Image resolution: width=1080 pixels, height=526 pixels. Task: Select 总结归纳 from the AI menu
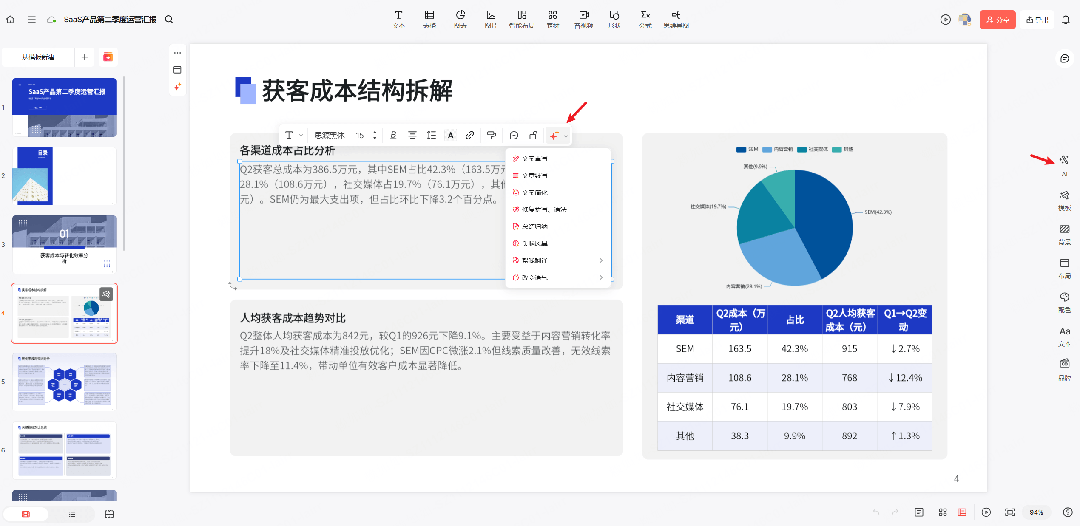click(x=534, y=226)
